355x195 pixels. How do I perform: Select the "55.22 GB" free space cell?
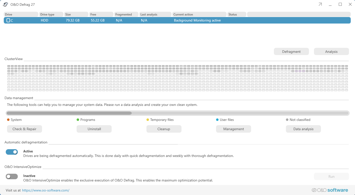click(x=98, y=20)
